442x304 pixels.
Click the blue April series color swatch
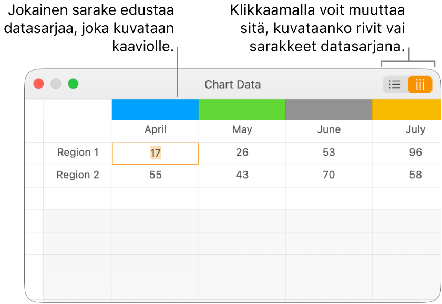click(155, 110)
